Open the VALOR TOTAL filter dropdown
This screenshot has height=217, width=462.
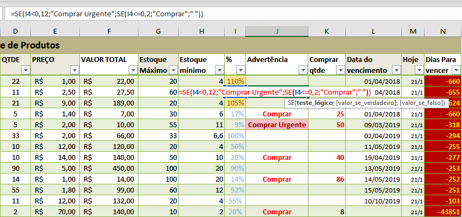pos(133,70)
